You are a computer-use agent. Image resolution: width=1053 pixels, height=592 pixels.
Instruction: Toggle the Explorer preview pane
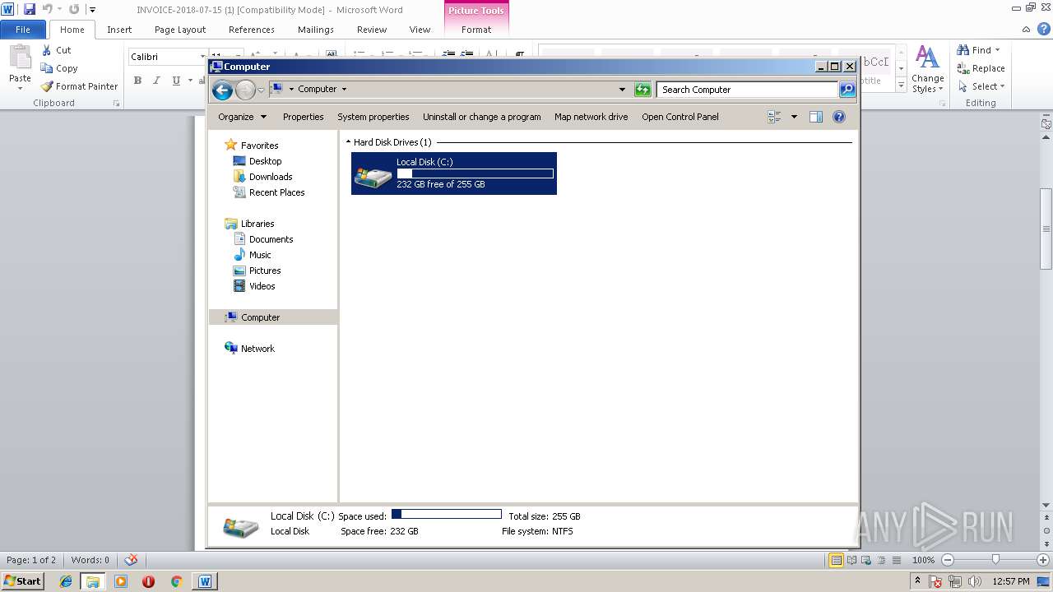pyautogui.click(x=816, y=117)
